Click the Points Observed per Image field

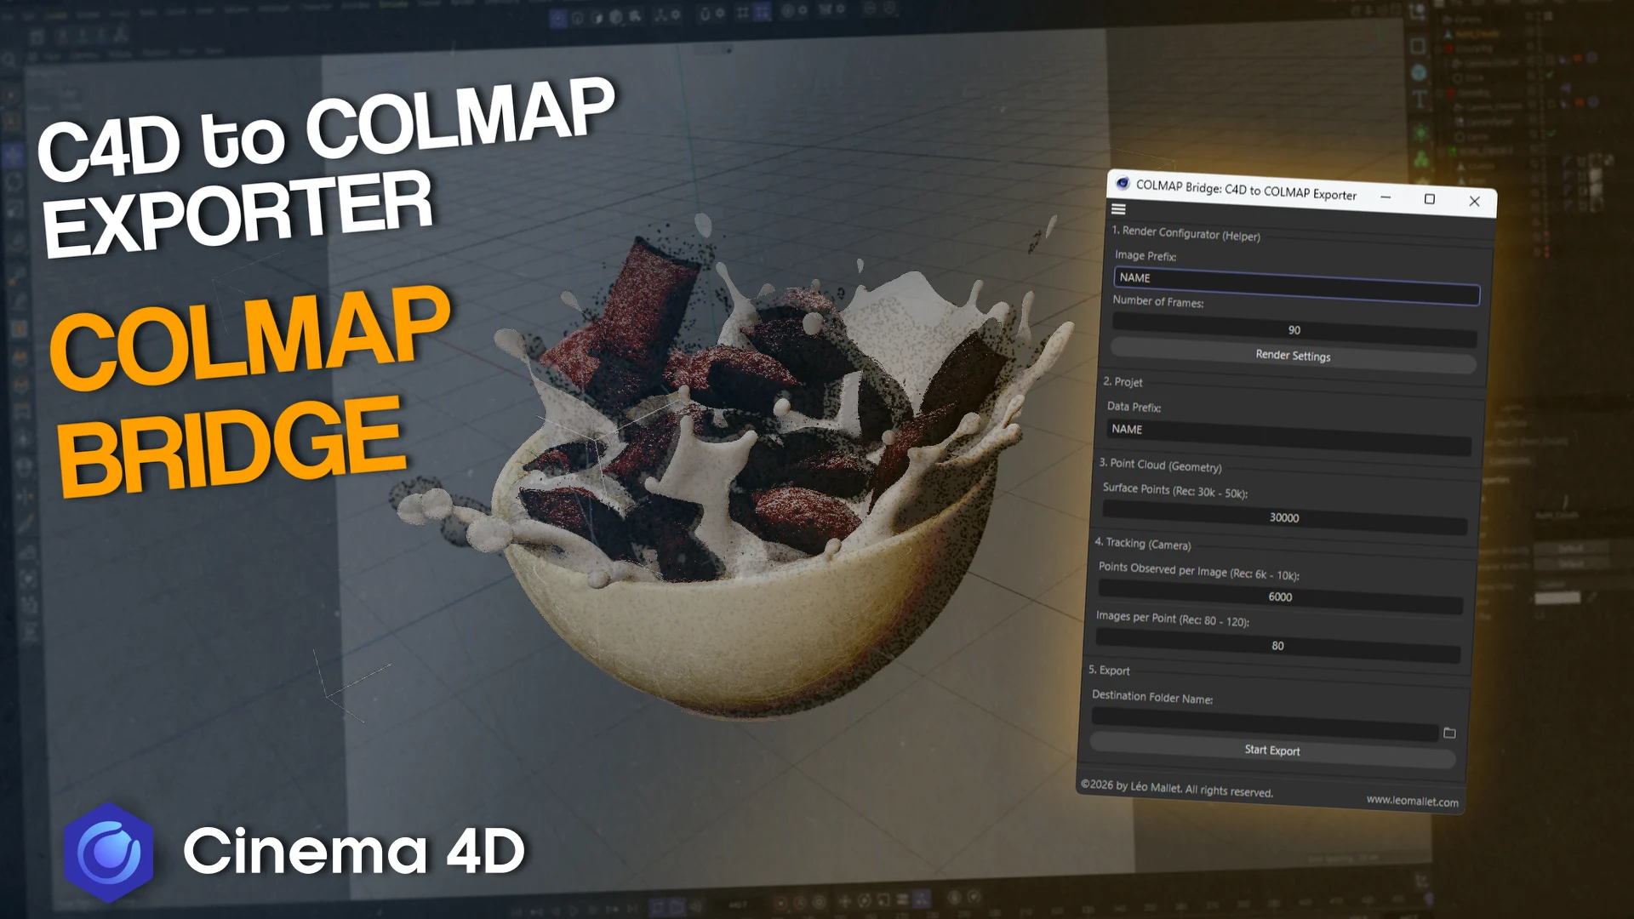[1279, 597]
